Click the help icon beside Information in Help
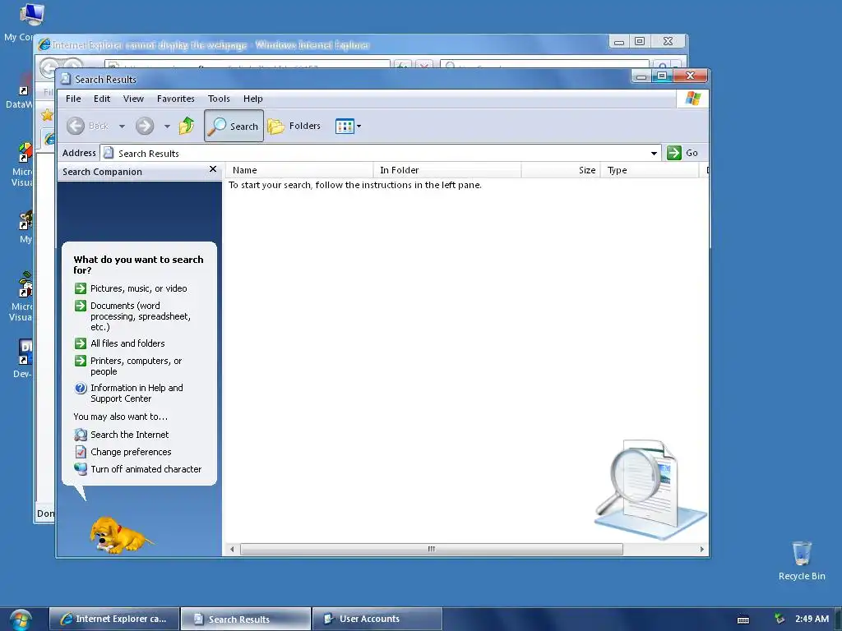Screen dimensions: 842x631 tap(81, 388)
